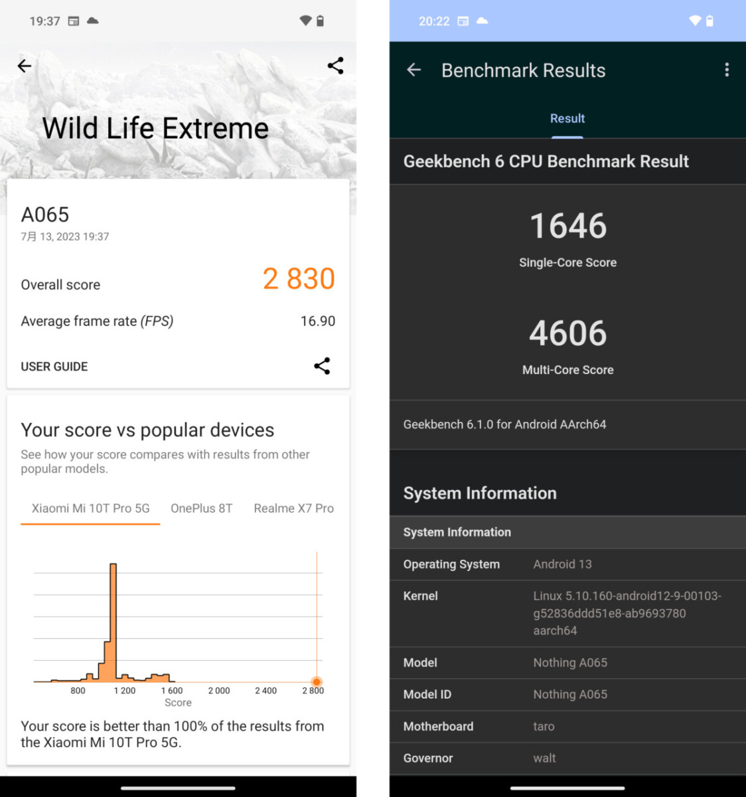746x797 pixels.
Task: Tap the Multi-Core Score value 4606
Action: [568, 333]
